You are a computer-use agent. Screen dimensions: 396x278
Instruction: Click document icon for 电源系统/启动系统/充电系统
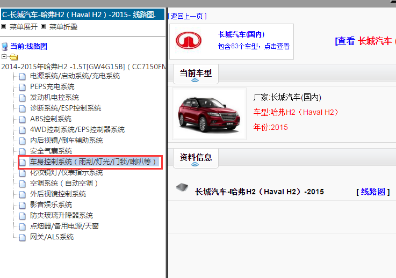click(x=23, y=76)
